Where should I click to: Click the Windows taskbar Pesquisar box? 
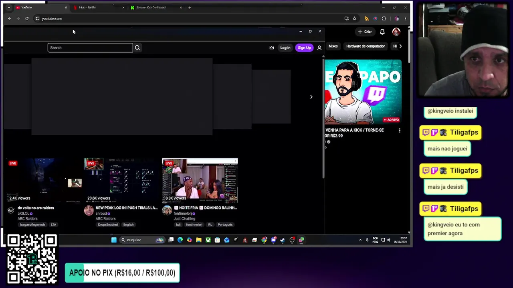click(x=142, y=240)
